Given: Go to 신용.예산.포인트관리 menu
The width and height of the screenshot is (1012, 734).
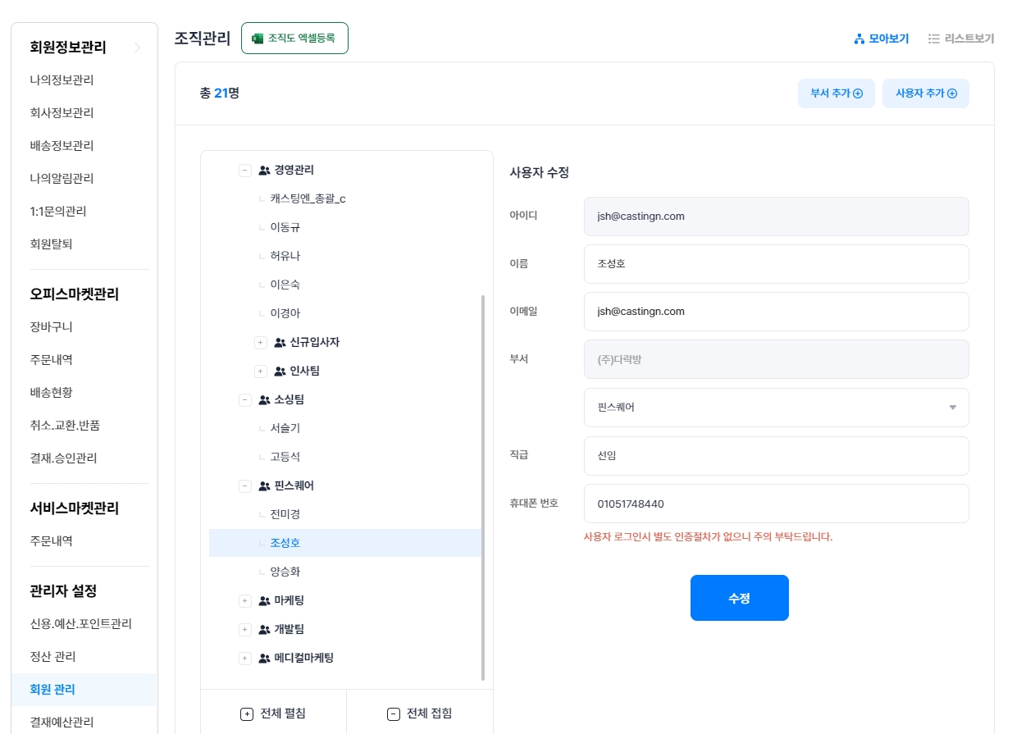Looking at the screenshot, I should (x=80, y=624).
